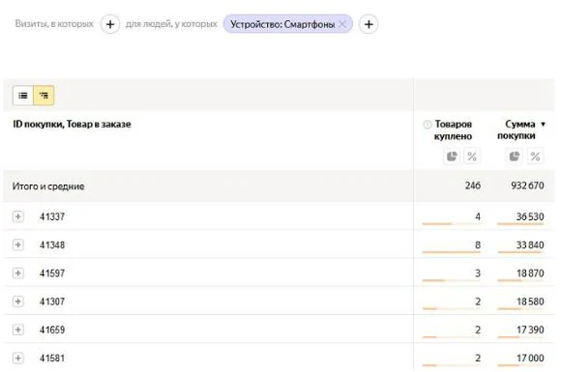Click sum value 17 000
Image resolution: width=561 pixels, height=372 pixels.
click(530, 358)
